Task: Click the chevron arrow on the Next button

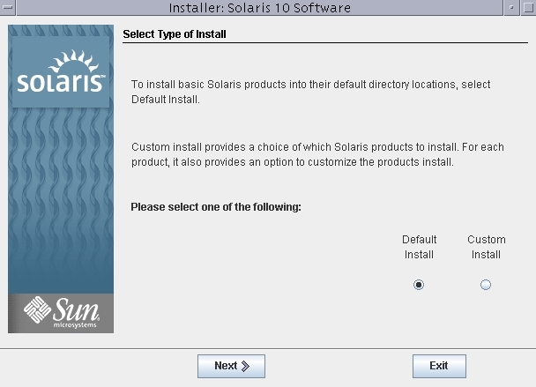Action: tap(246, 366)
